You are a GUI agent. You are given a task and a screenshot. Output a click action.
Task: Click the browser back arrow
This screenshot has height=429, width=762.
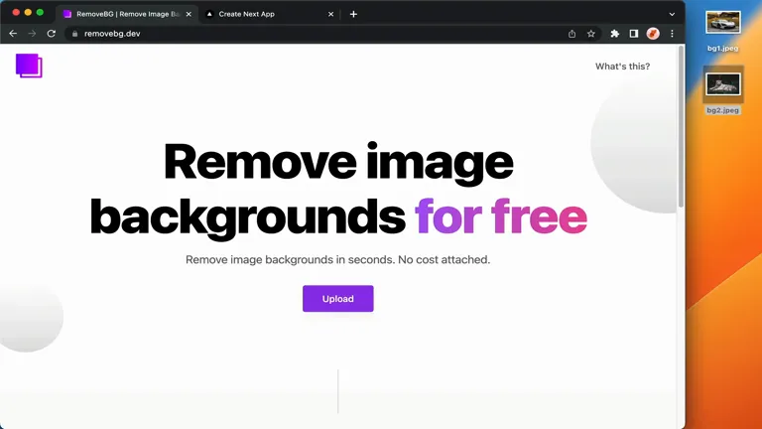pyautogui.click(x=13, y=34)
